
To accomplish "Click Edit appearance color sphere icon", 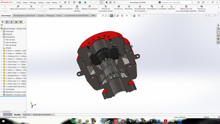I will point(134,16).
